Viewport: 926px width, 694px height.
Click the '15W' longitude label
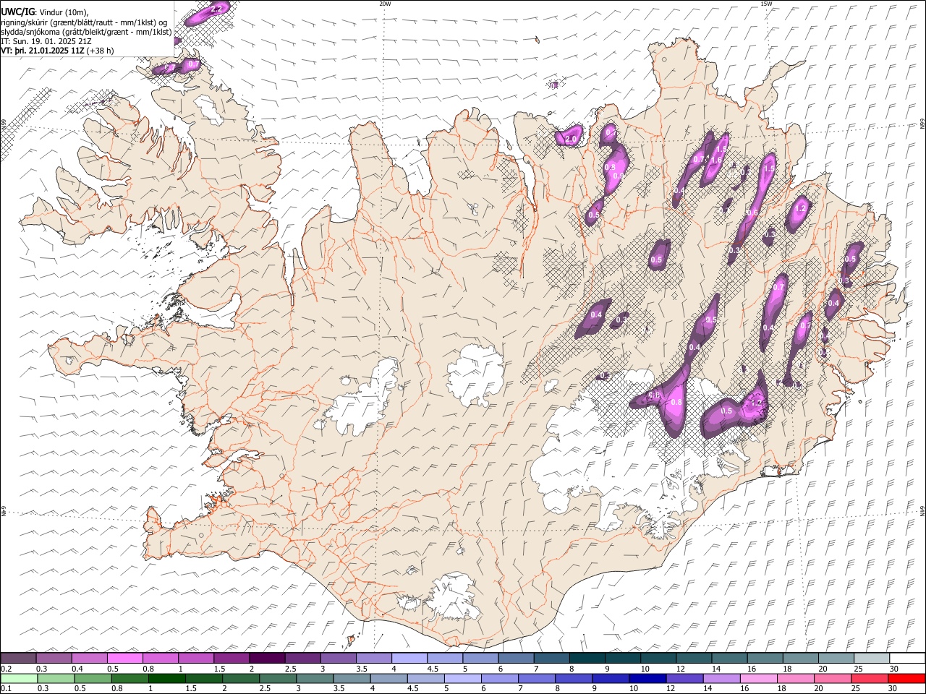click(x=765, y=4)
